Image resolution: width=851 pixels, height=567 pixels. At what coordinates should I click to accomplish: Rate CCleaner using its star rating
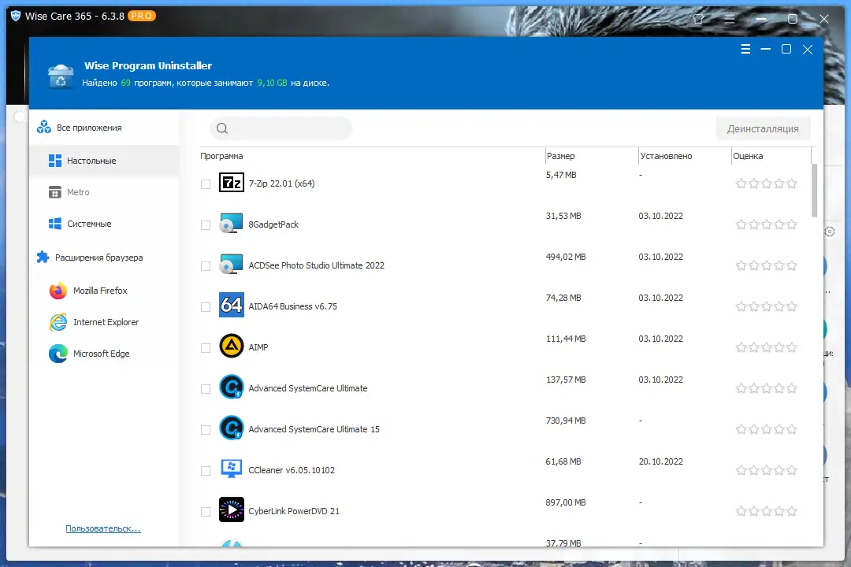point(767,470)
